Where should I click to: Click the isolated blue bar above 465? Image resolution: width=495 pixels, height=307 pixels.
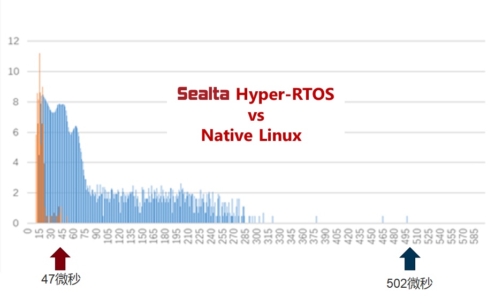point(383,219)
